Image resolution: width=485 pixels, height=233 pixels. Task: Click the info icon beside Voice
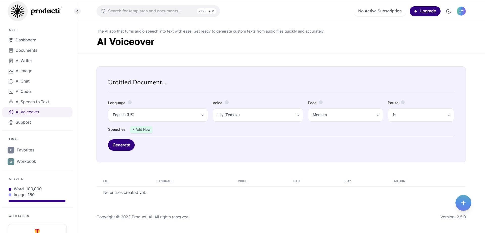tap(227, 102)
